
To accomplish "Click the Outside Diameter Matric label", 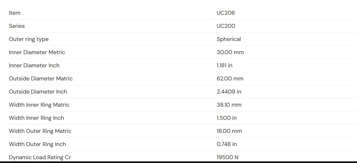I will [41, 78].
